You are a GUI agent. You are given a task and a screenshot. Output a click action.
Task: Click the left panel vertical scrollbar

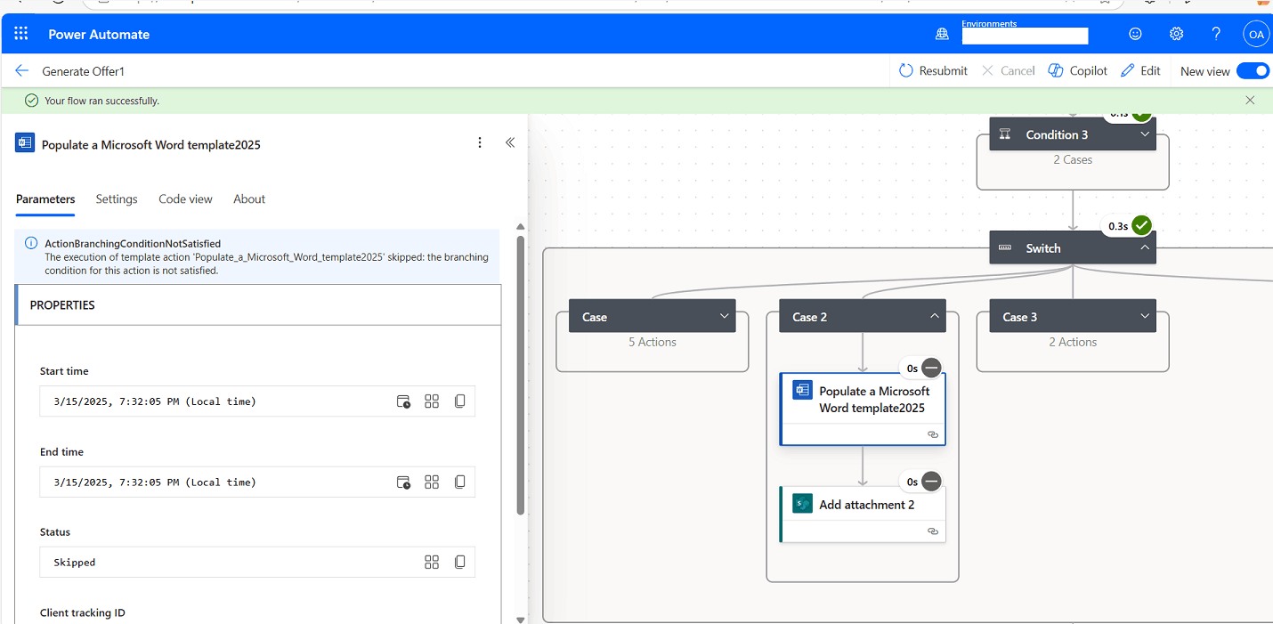point(521,374)
